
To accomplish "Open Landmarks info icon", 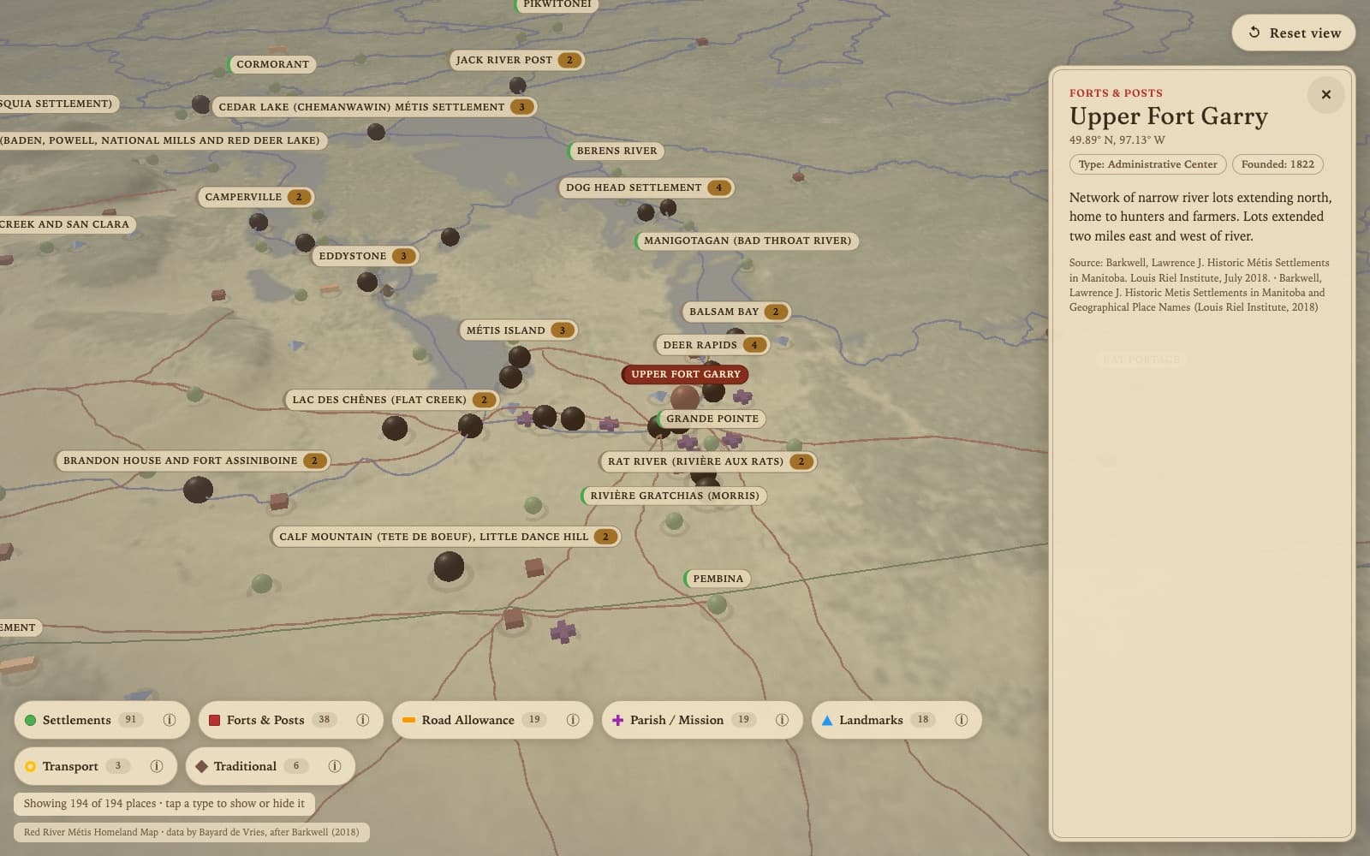I will click(x=962, y=720).
